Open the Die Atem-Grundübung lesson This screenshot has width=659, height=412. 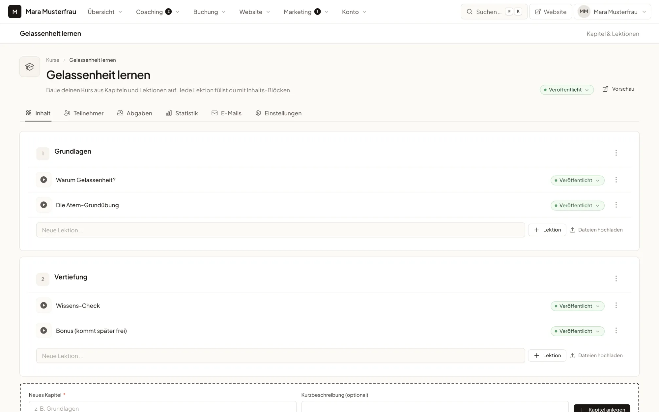tap(87, 205)
